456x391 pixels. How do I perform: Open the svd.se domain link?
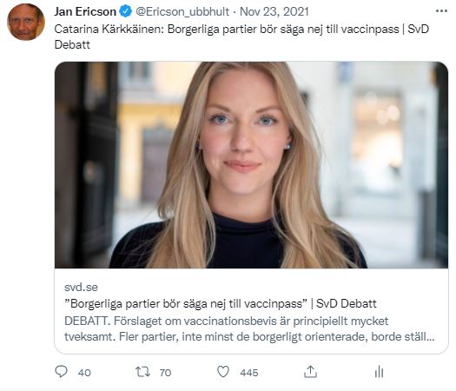[x=81, y=288]
